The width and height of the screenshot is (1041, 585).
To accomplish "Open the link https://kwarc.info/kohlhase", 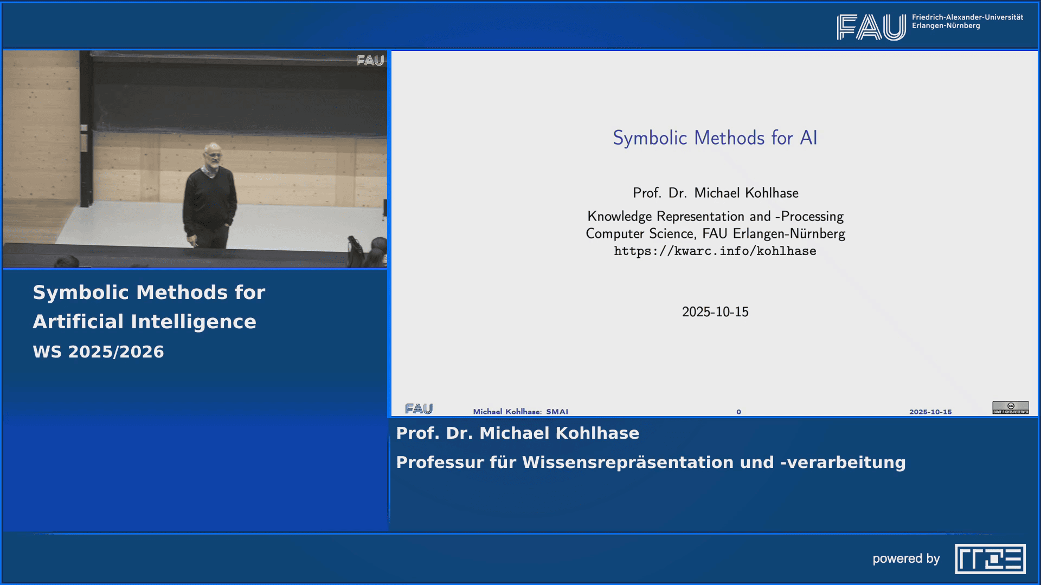I will (x=715, y=251).
